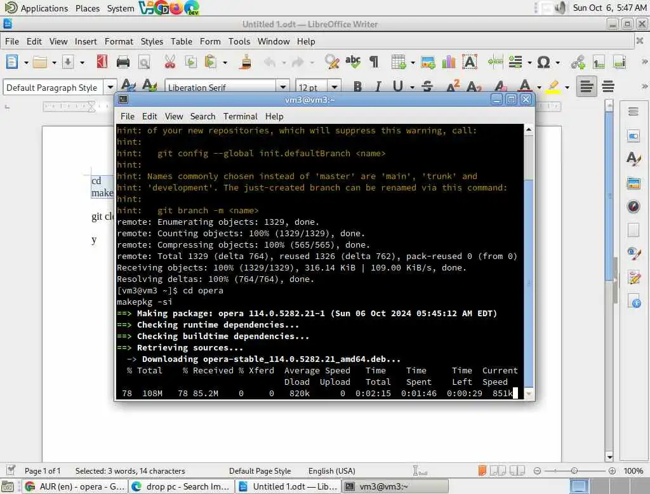The width and height of the screenshot is (650, 494).
Task: Open the Sidebar Gallery icon
Action: [x=633, y=184]
